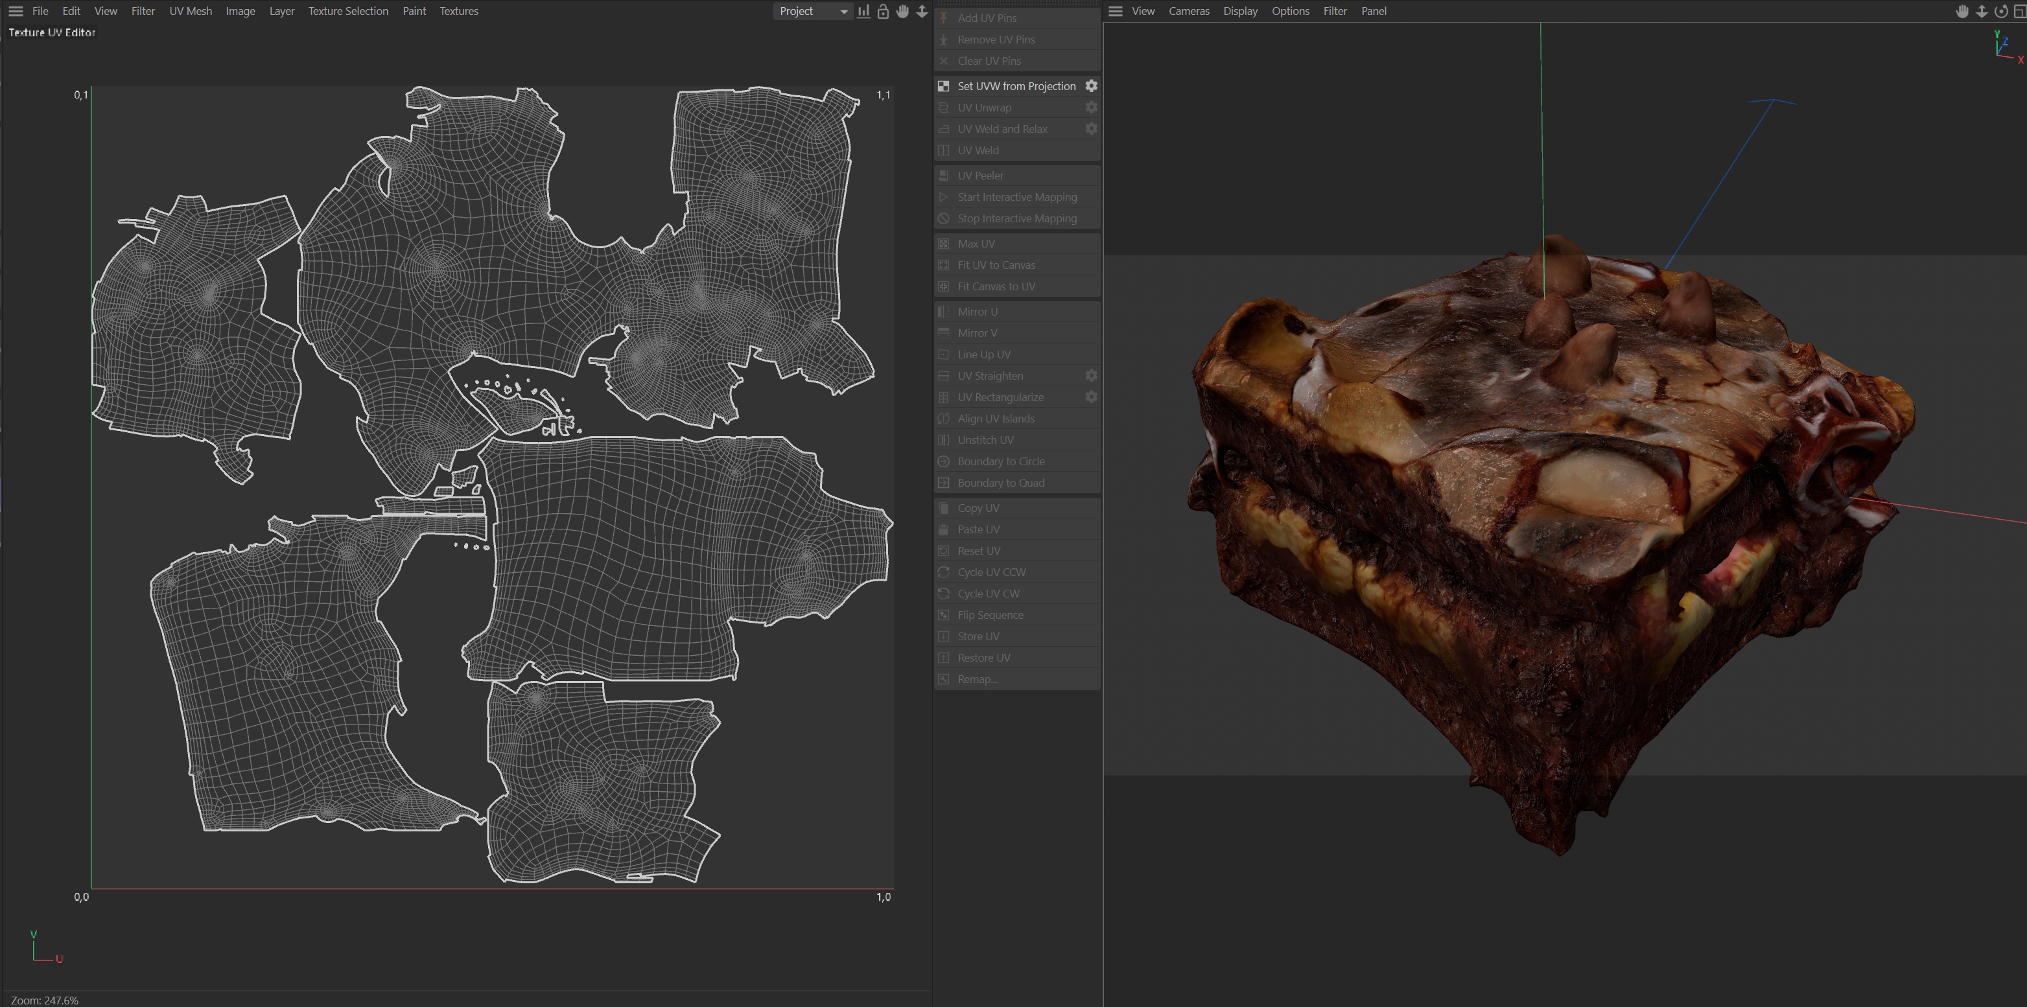
Task: Click the zoom arrows icon in UV editor
Action: pos(921,11)
